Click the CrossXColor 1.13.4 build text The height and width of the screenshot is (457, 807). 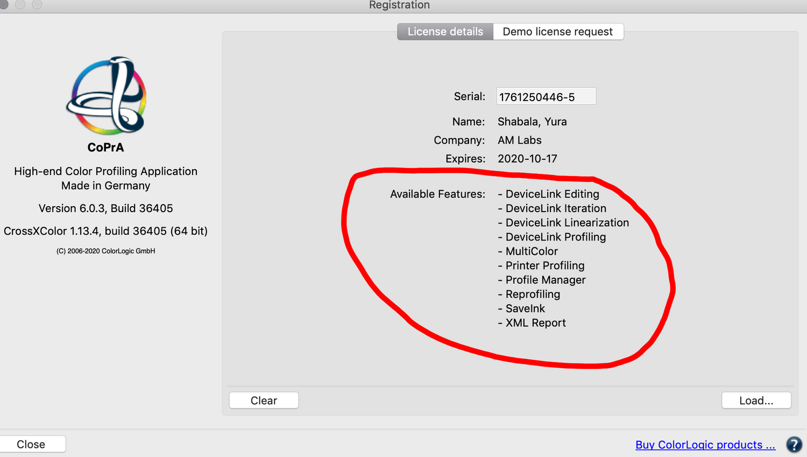pyautogui.click(x=106, y=231)
